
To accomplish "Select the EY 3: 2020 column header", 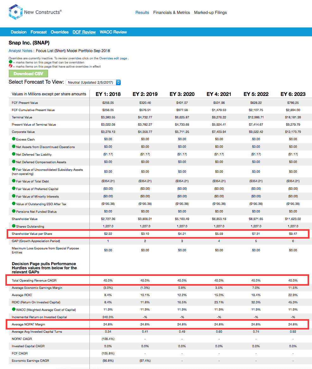I will (x=182, y=94).
